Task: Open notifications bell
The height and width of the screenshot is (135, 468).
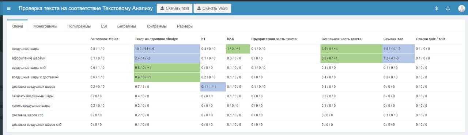Action: 448,8
